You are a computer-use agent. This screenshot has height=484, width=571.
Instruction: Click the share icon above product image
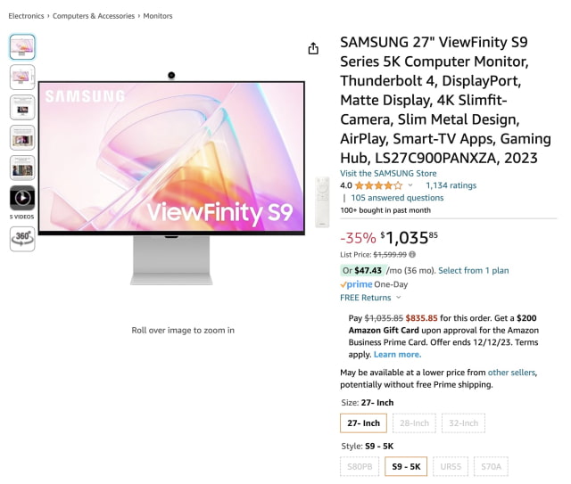(313, 48)
